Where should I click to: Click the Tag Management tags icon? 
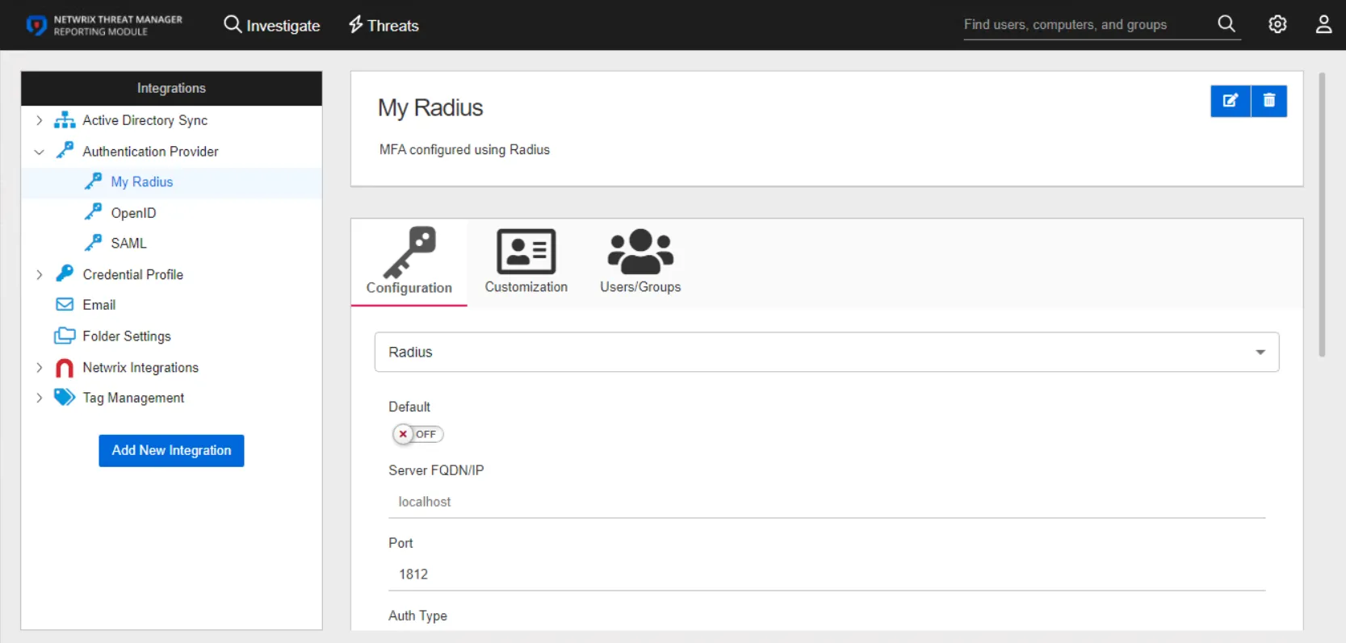pos(65,398)
